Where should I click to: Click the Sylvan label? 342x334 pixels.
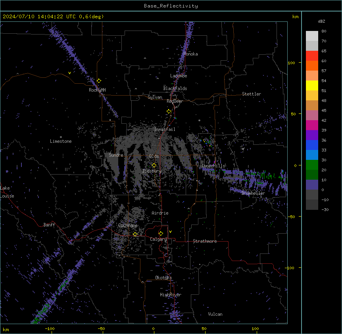(x=155, y=97)
